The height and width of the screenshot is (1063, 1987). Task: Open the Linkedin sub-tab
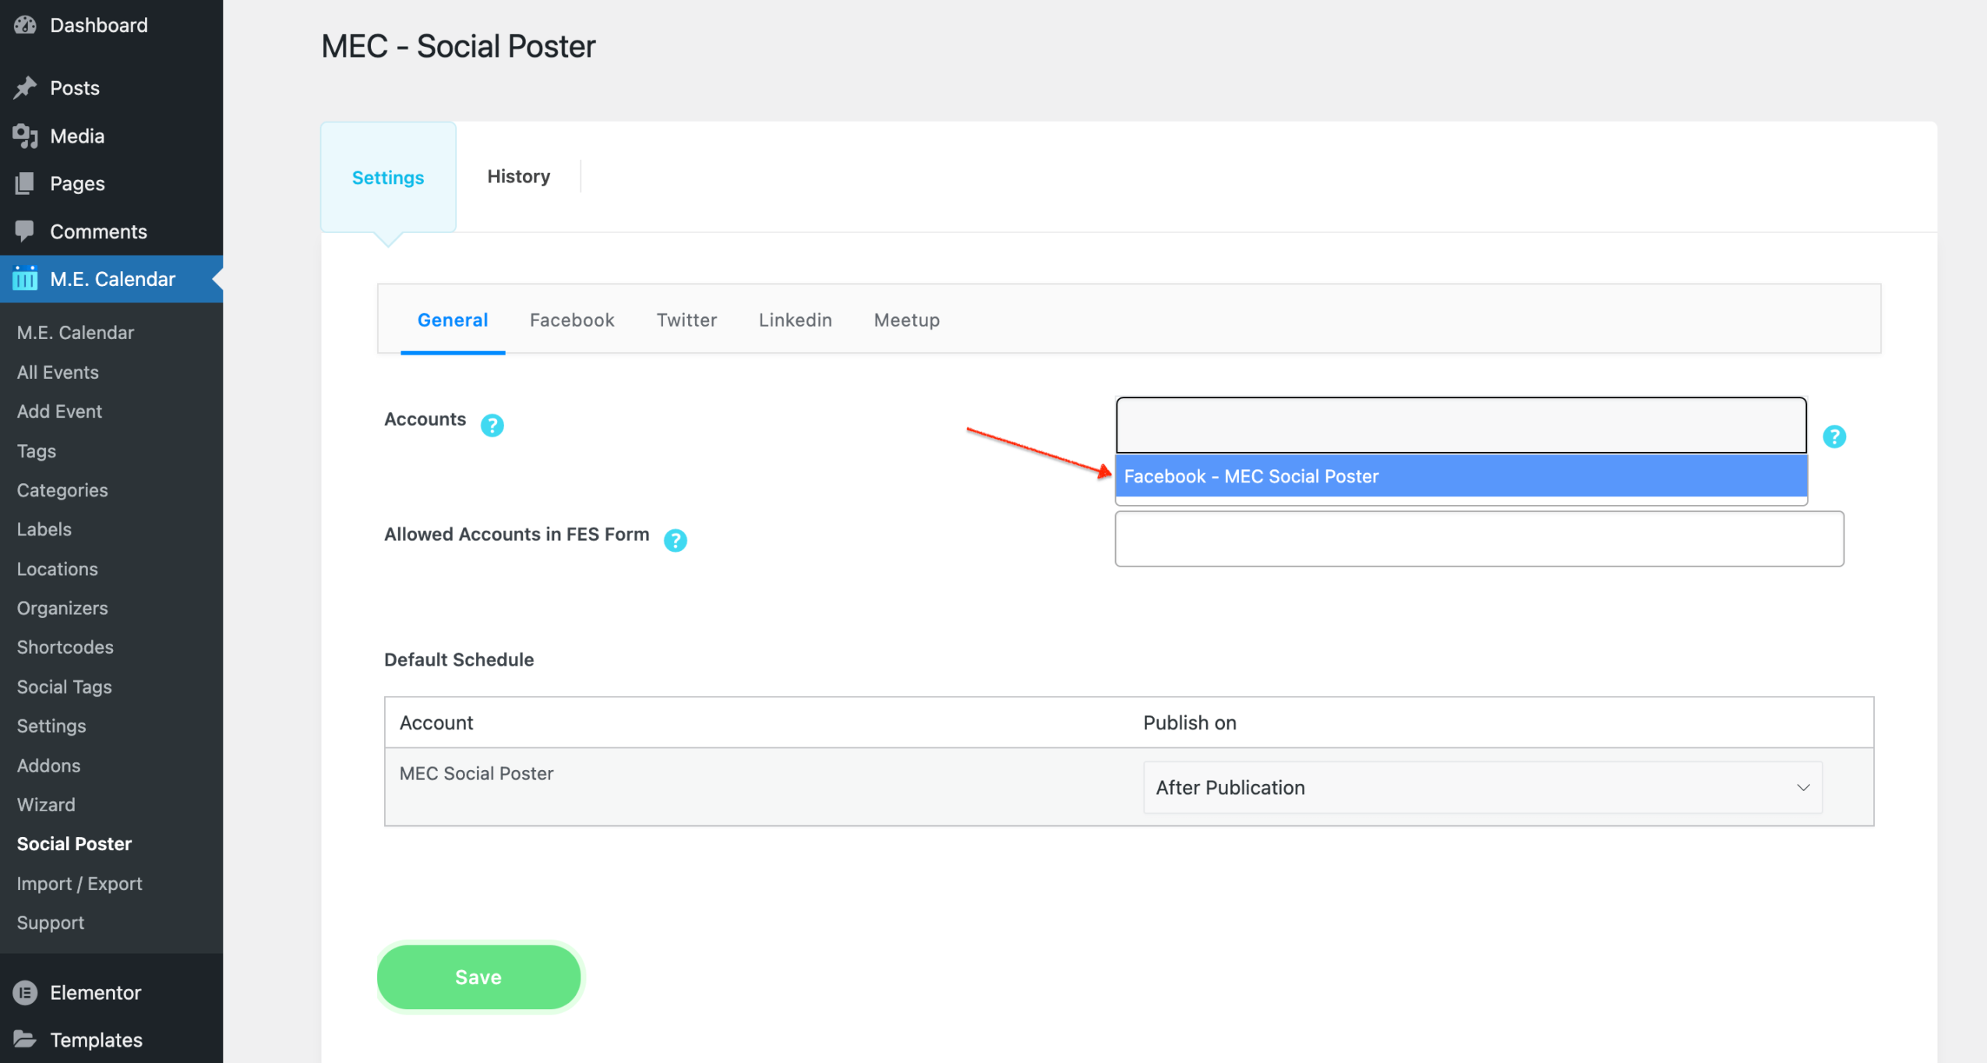[x=795, y=320]
